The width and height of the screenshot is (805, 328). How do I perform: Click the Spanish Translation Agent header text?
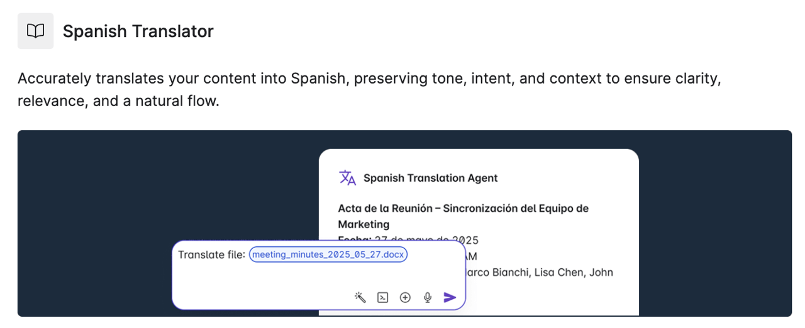tap(430, 178)
